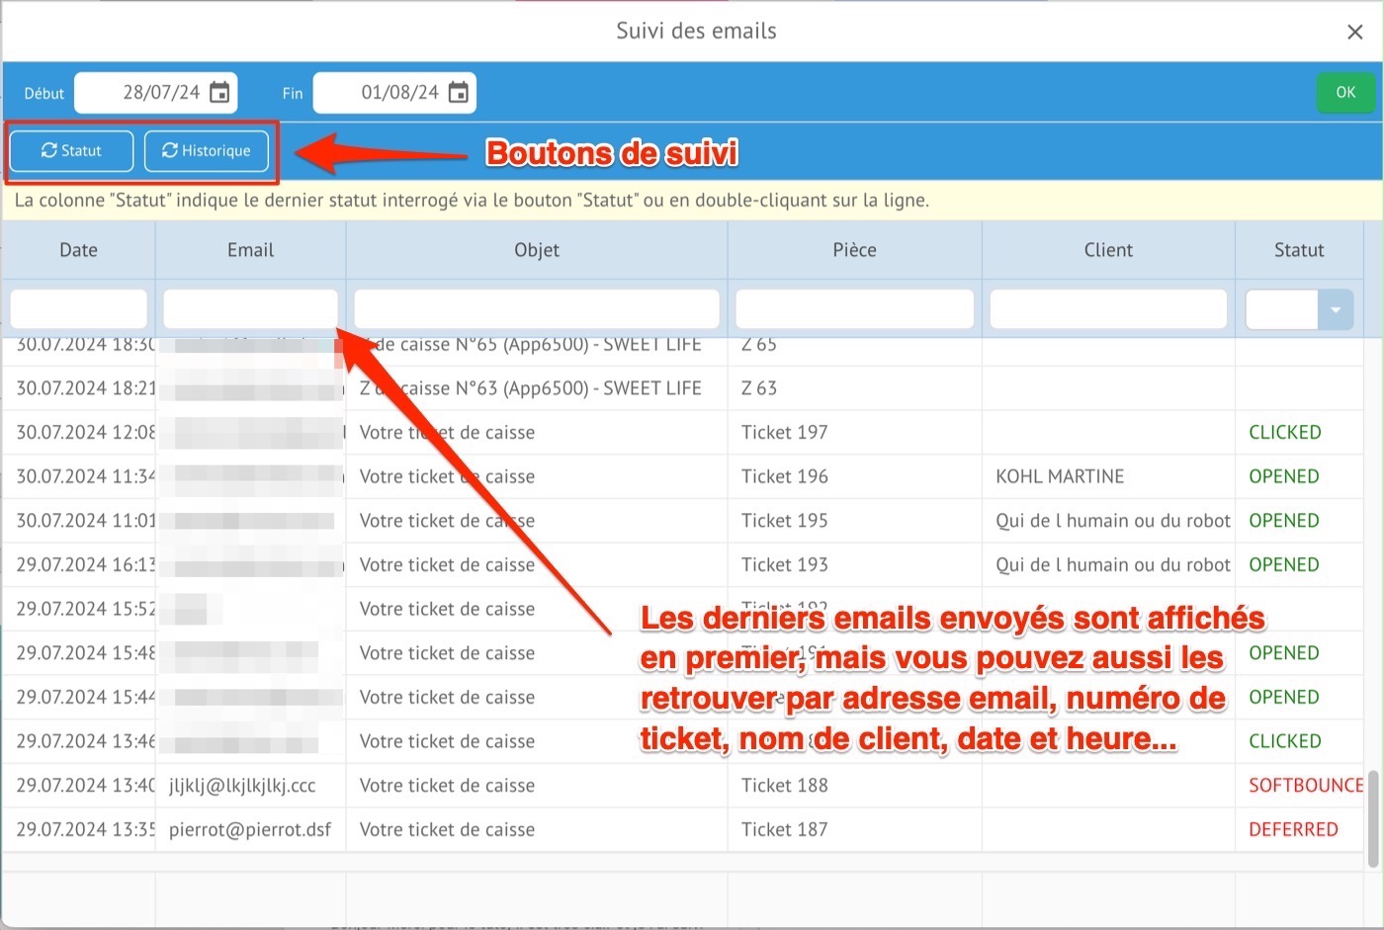
Task: Open the Fin date calendar picker icon
Action: click(459, 93)
